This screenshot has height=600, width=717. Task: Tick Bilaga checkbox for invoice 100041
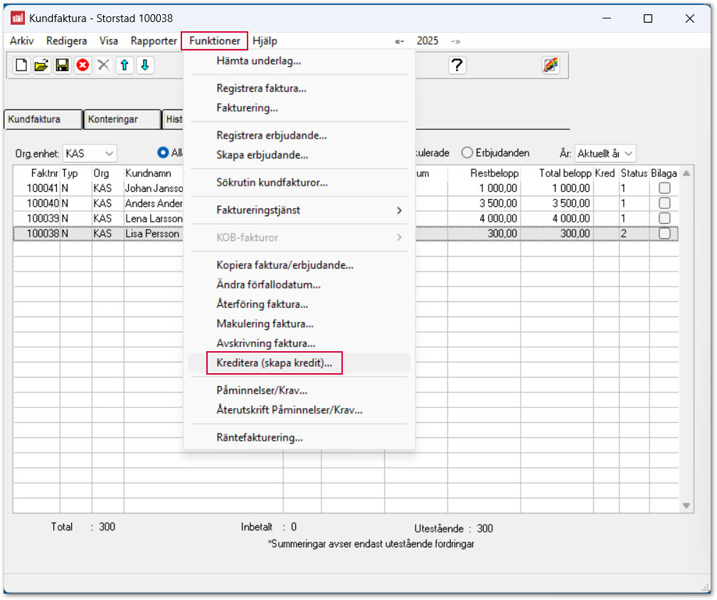(x=664, y=188)
